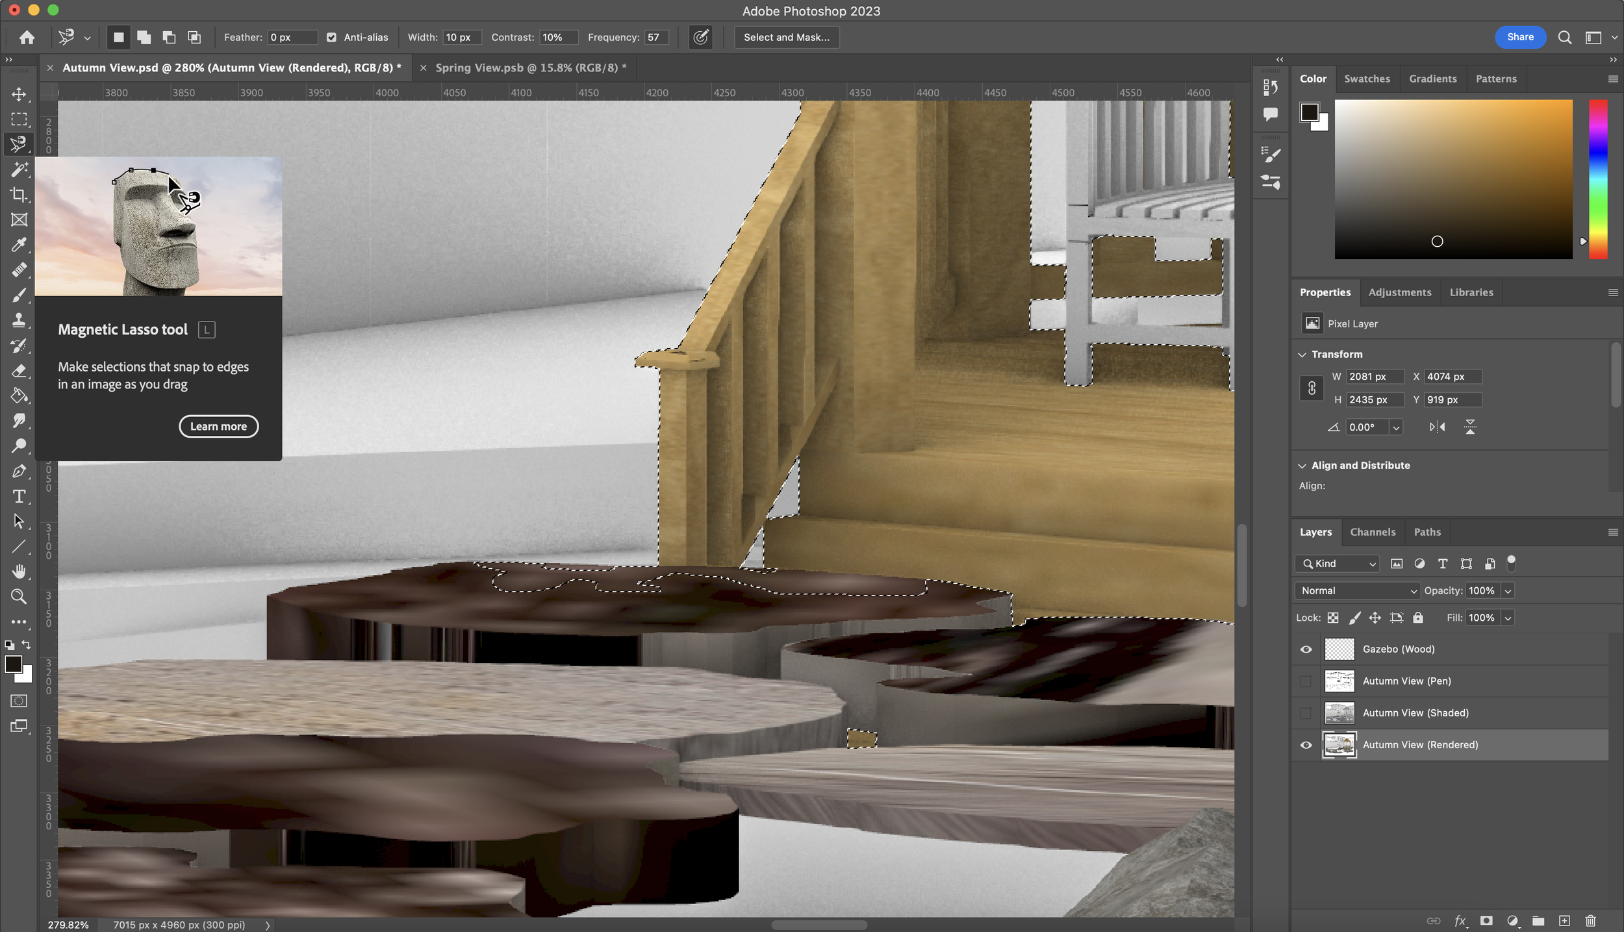The width and height of the screenshot is (1624, 932).
Task: Collapse the Transform section
Action: pos(1302,354)
